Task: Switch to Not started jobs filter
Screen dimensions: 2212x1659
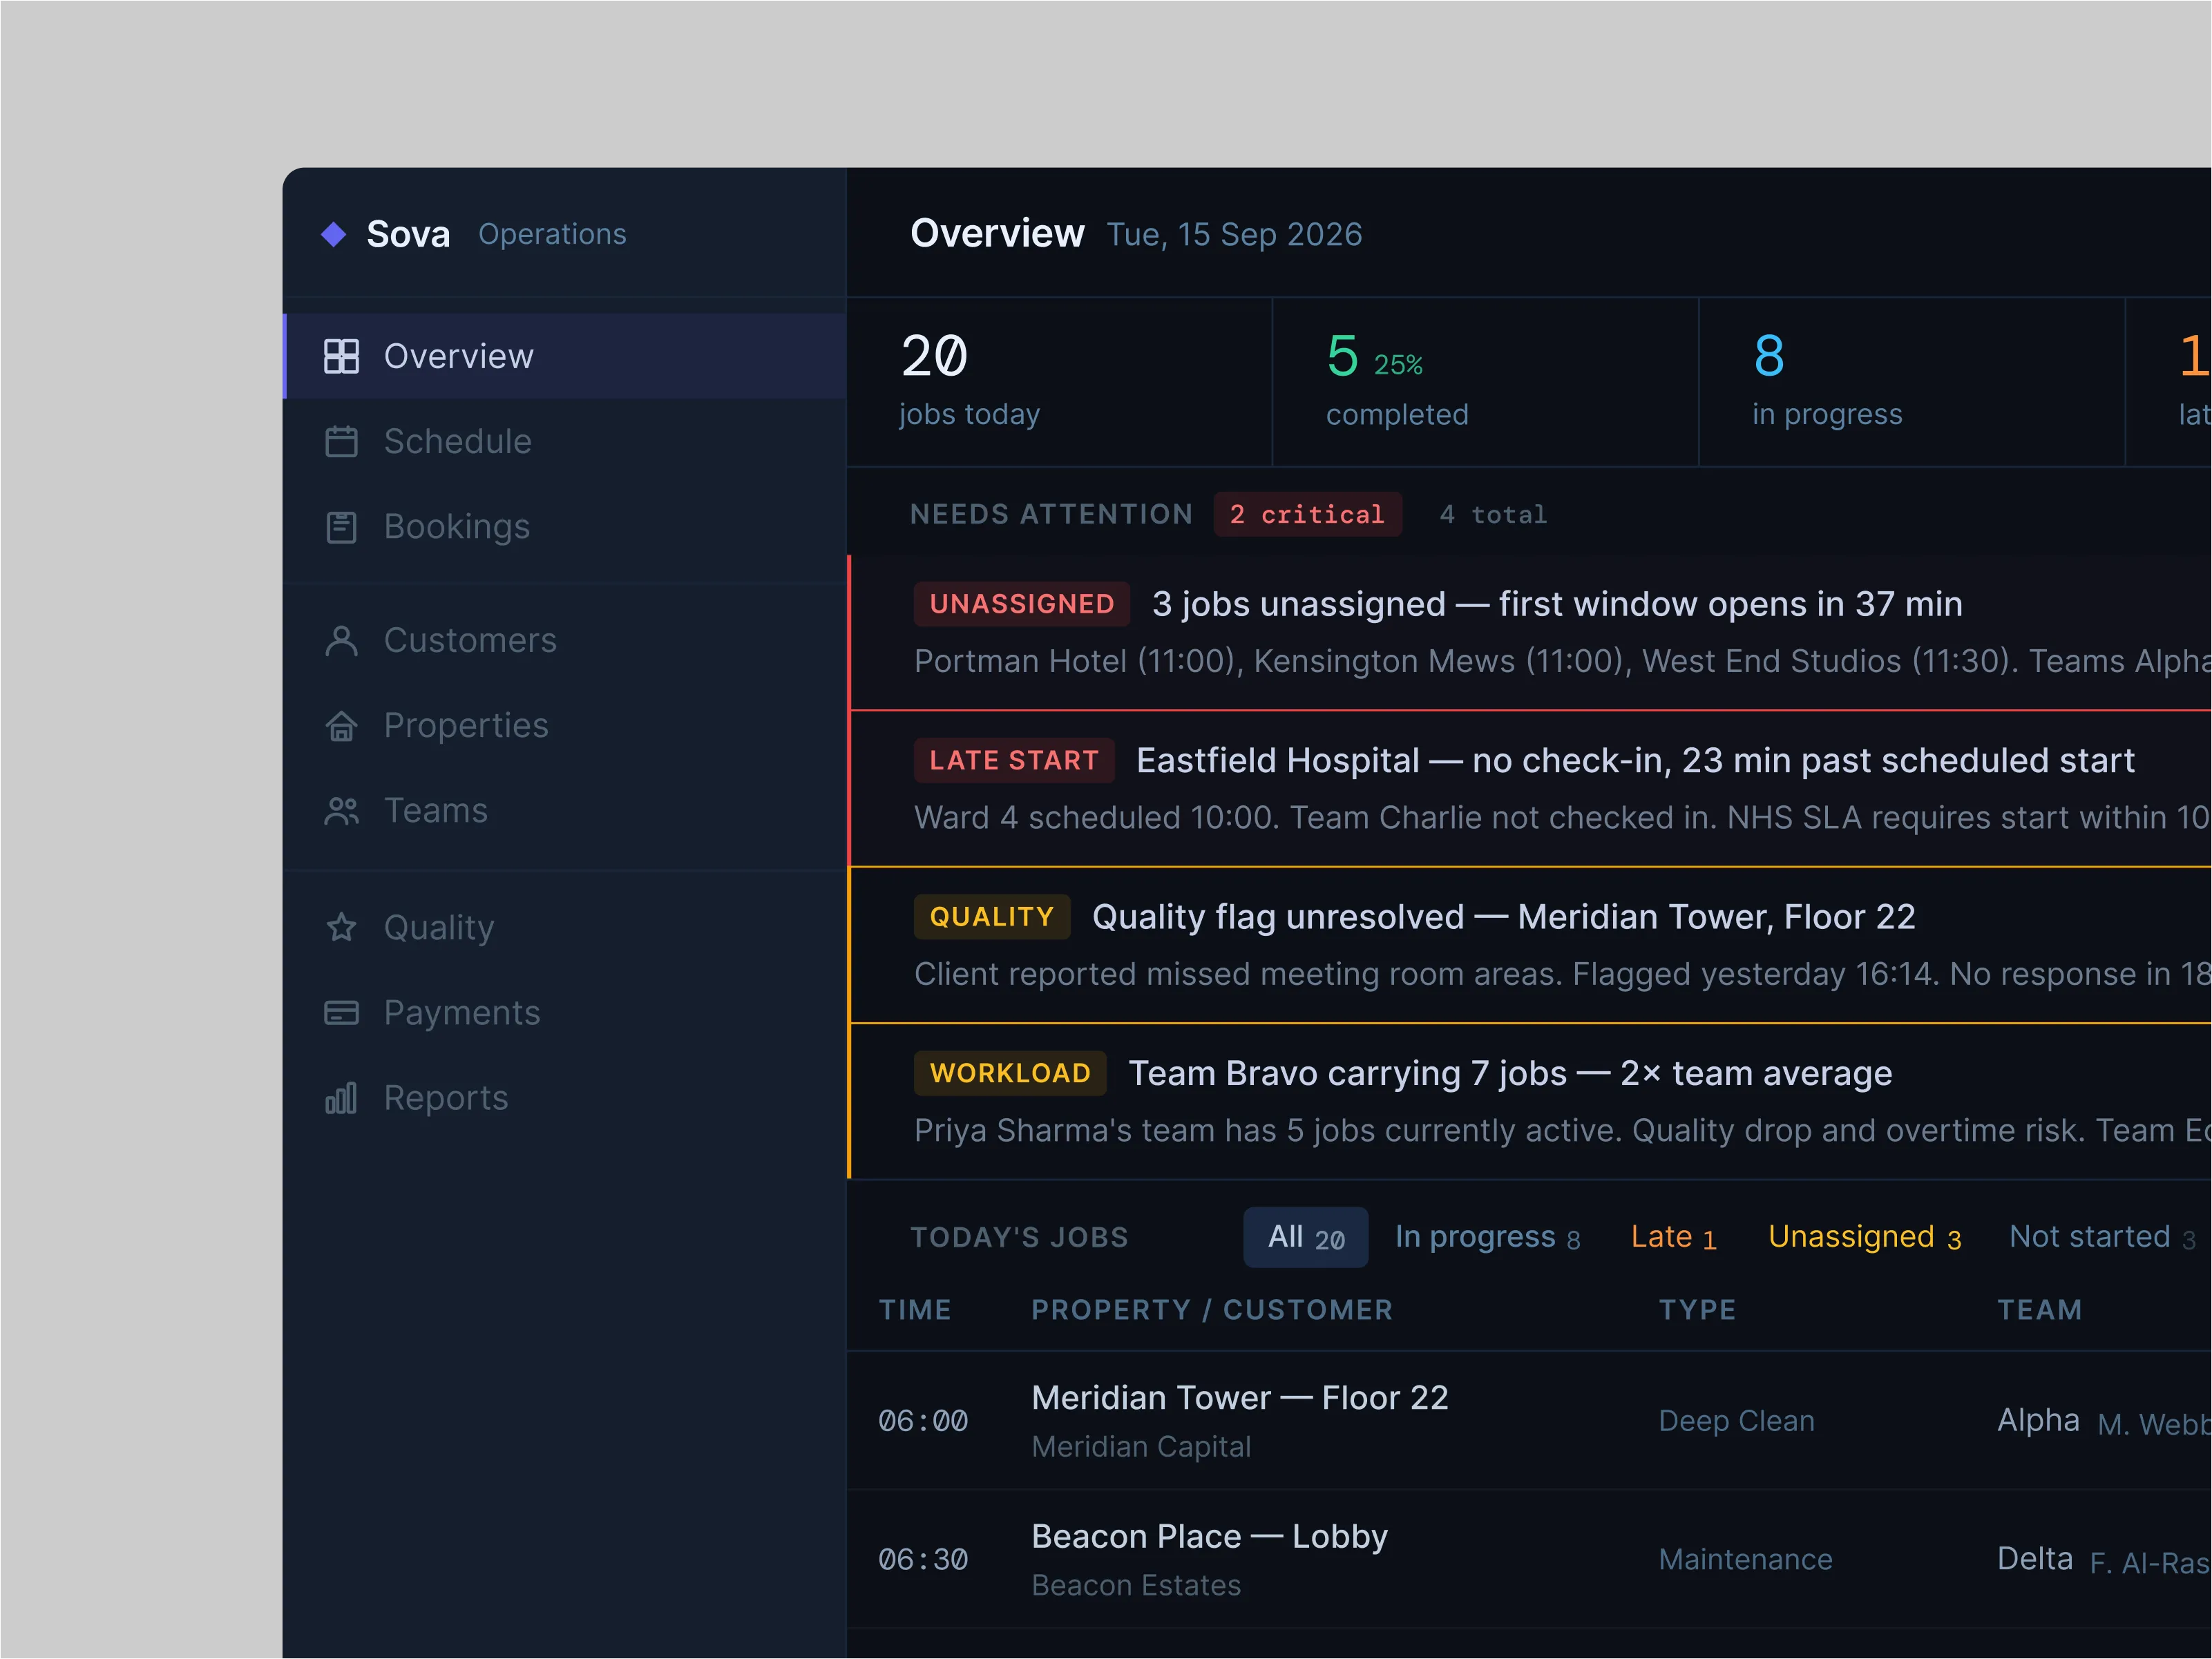Action: click(x=2102, y=1237)
